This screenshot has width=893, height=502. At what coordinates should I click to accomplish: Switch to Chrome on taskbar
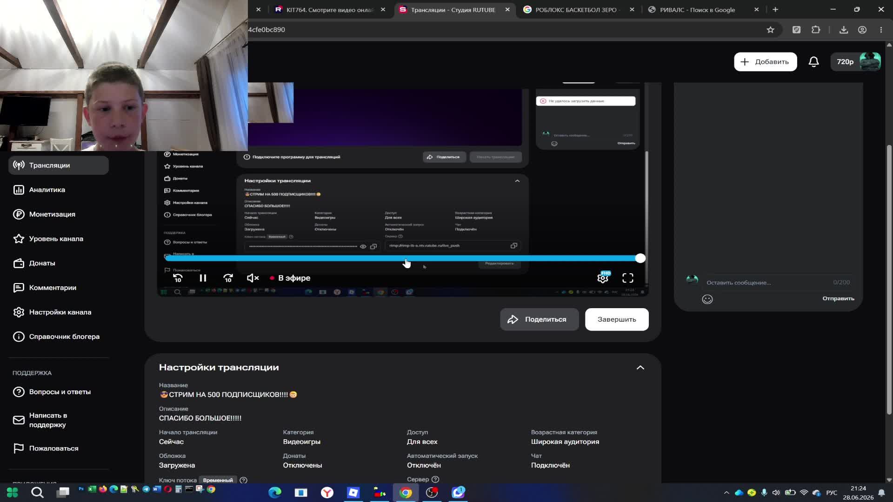pyautogui.click(x=406, y=492)
